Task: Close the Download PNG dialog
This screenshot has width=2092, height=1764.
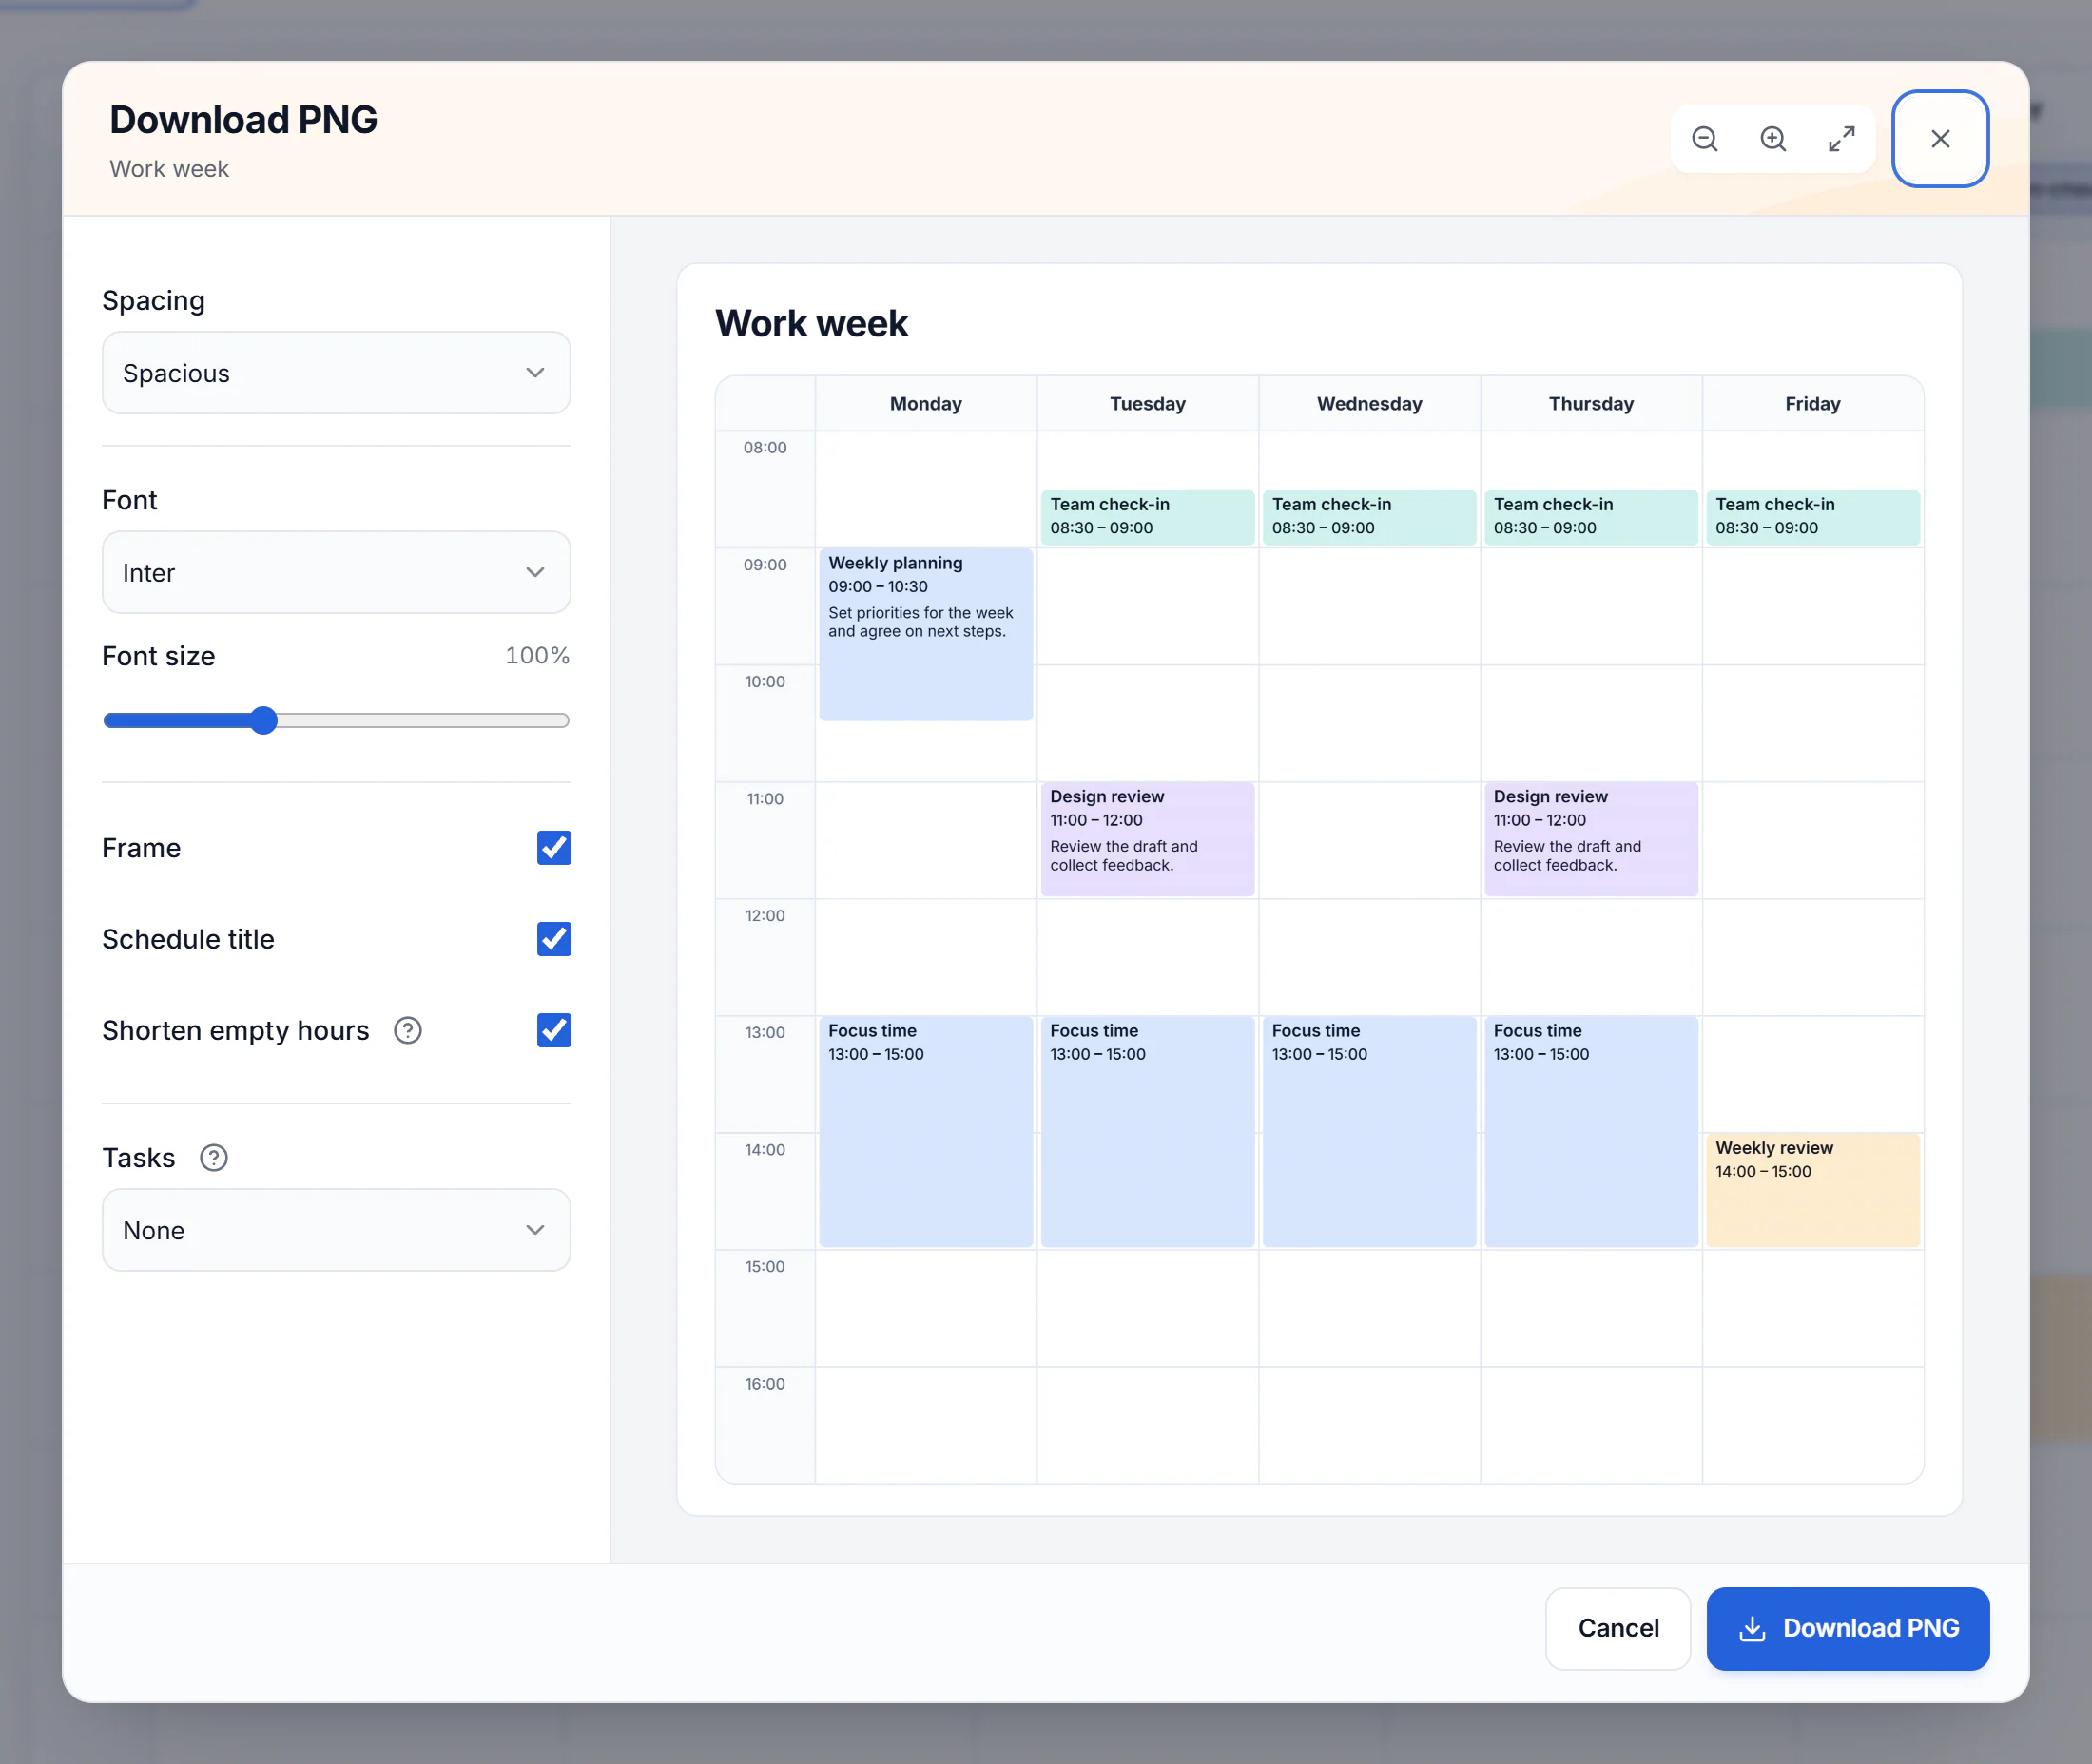Action: pos(1940,139)
